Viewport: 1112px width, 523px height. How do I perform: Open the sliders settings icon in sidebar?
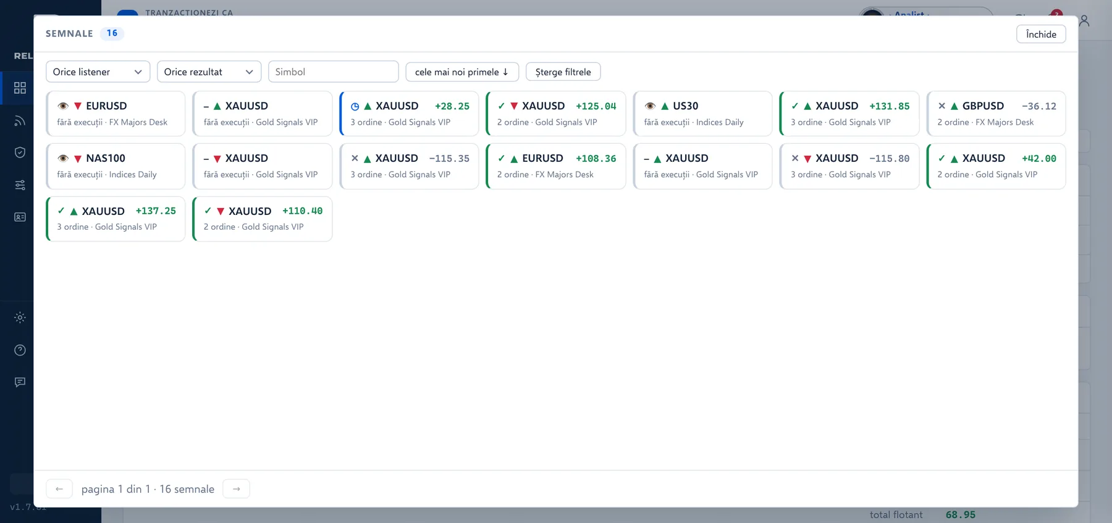(x=20, y=185)
